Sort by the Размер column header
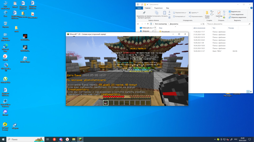Screen dimensions: 254x142 231,28
